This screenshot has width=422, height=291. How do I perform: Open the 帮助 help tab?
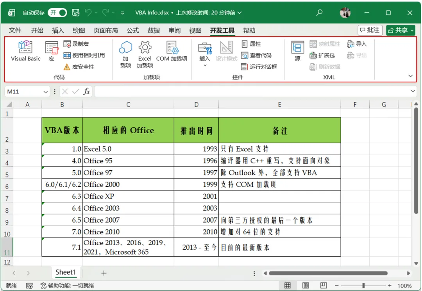[249, 30]
